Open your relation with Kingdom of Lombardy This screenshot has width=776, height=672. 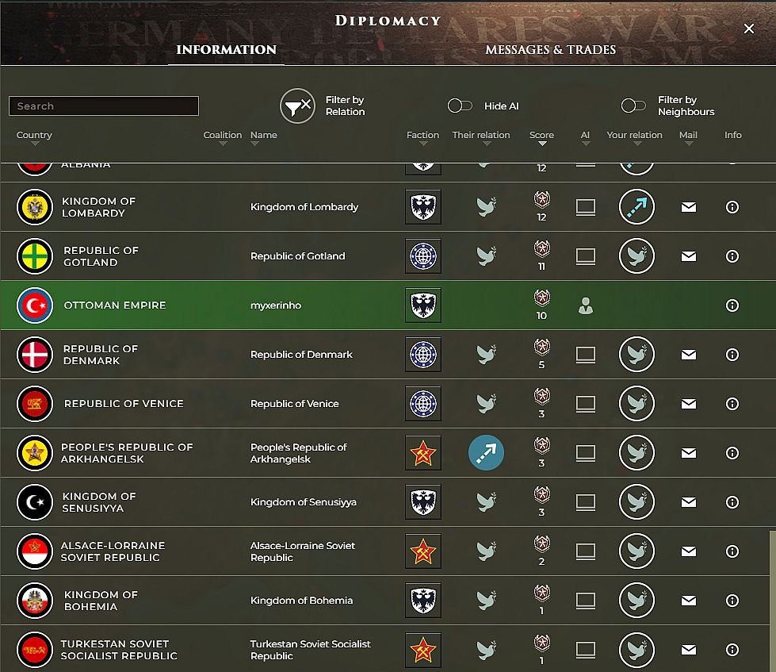click(636, 207)
